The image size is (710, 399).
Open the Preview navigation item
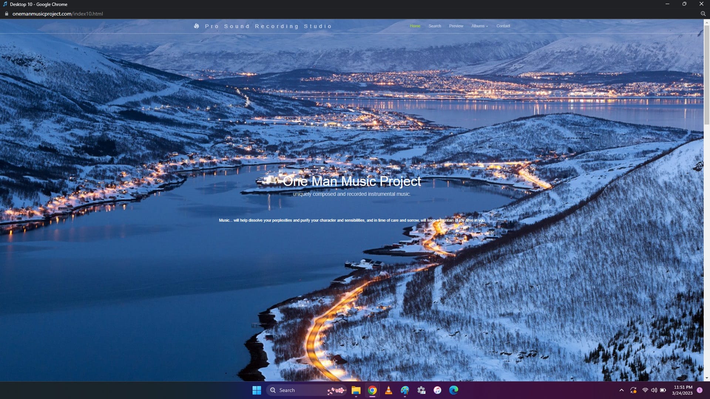click(456, 26)
